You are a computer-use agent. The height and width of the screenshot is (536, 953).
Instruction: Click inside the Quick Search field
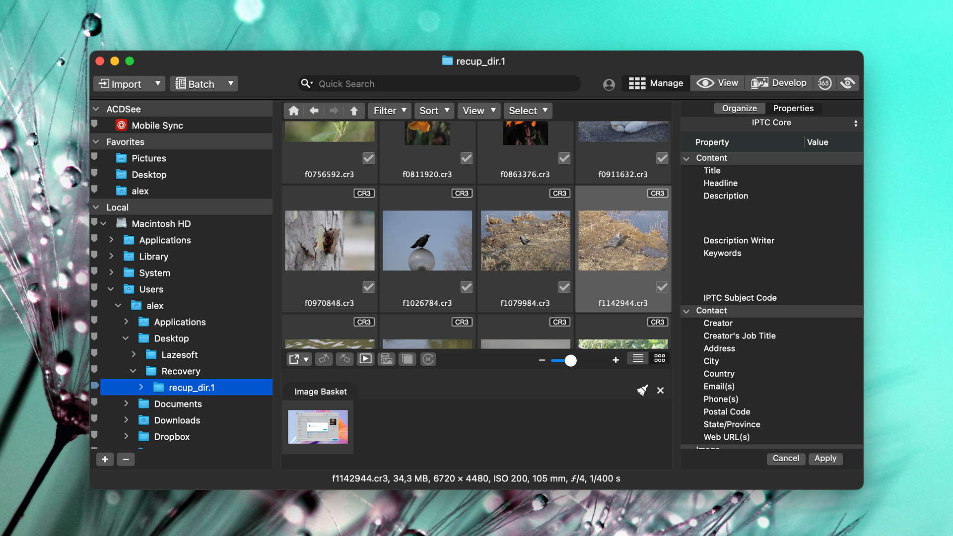click(437, 83)
